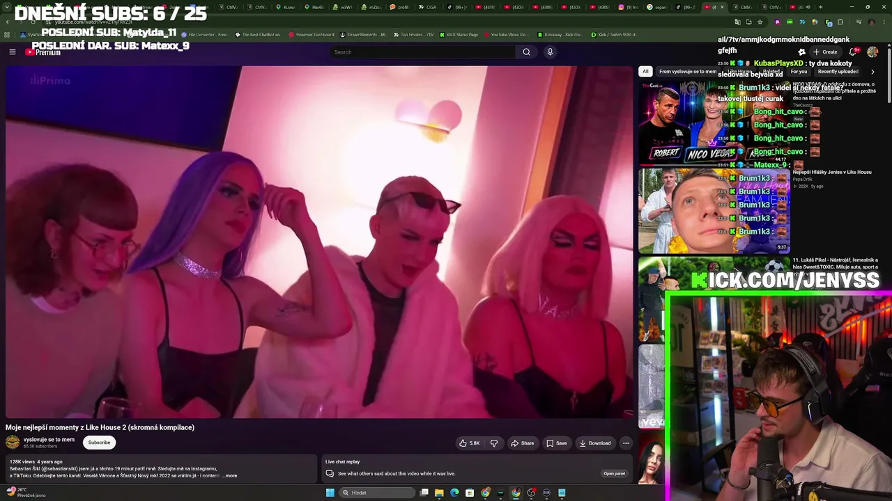892x501 pixels.
Task: Click the video title 'Moje nejlepší momenty z Like House 2'
Action: (100, 427)
